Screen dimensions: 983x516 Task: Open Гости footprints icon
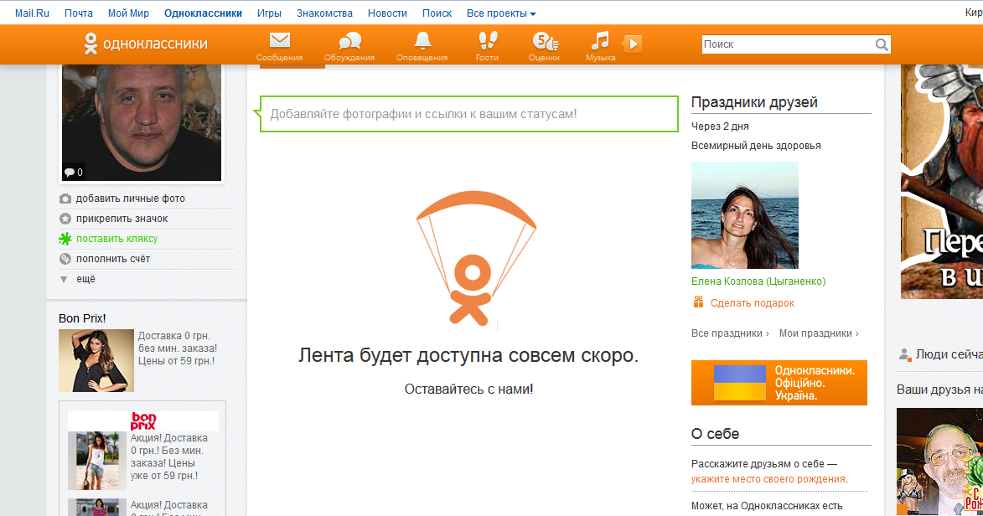click(487, 41)
